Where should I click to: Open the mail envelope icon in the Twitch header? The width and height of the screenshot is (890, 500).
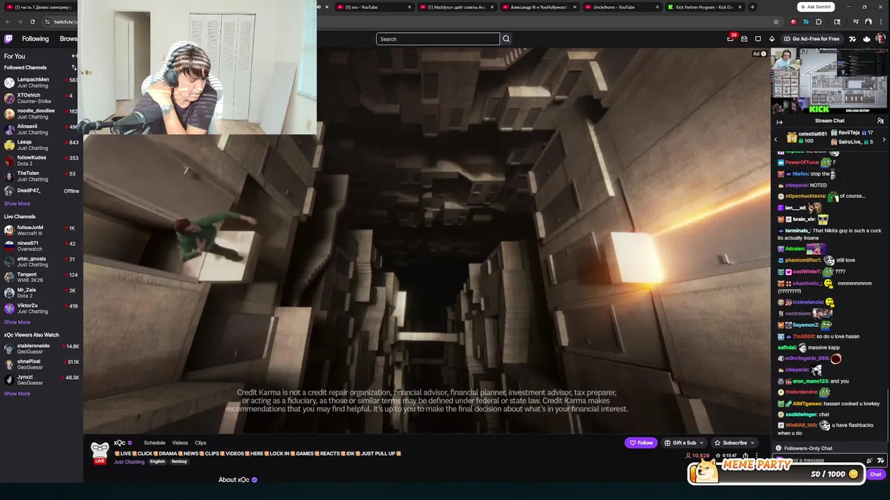point(744,39)
